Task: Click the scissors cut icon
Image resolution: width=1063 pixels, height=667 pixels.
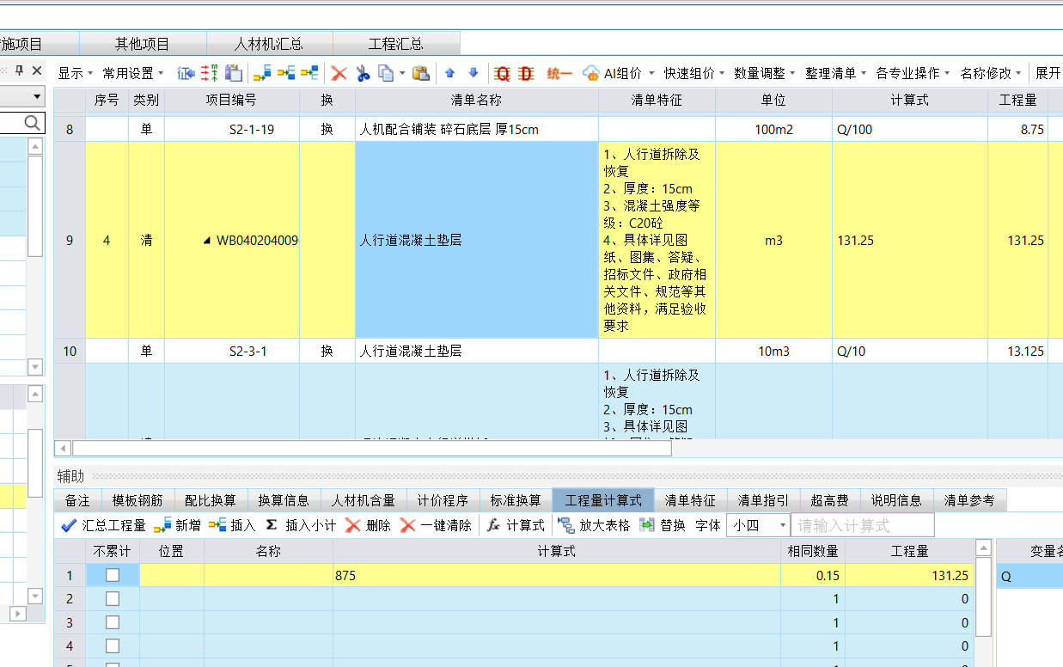Action: [x=363, y=74]
